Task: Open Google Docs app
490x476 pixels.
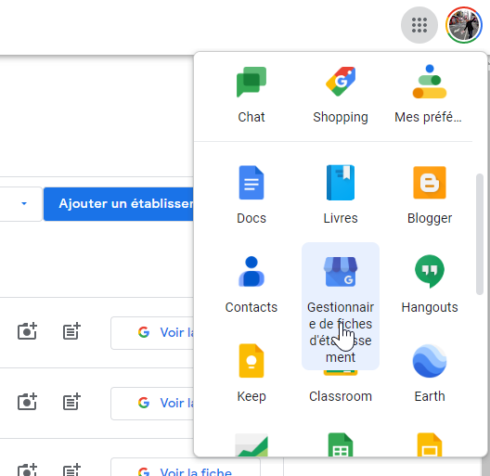Action: (251, 195)
